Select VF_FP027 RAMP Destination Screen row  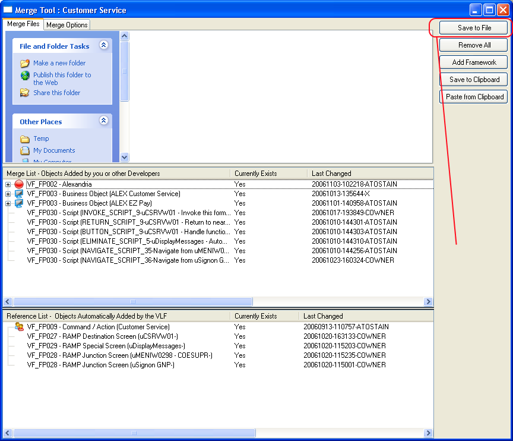218,336
